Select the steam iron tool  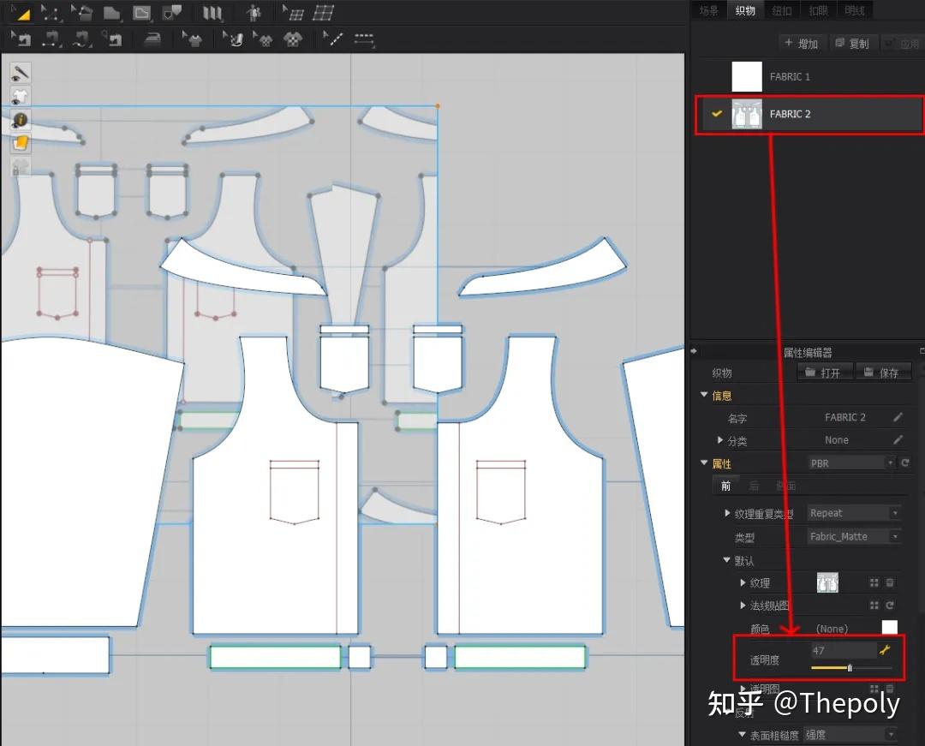(x=152, y=39)
